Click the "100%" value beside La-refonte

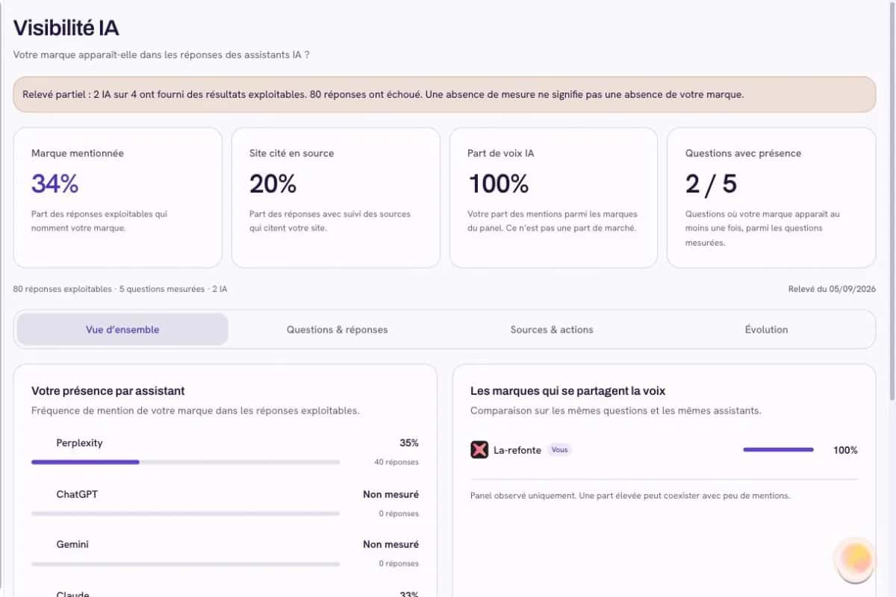(x=845, y=450)
